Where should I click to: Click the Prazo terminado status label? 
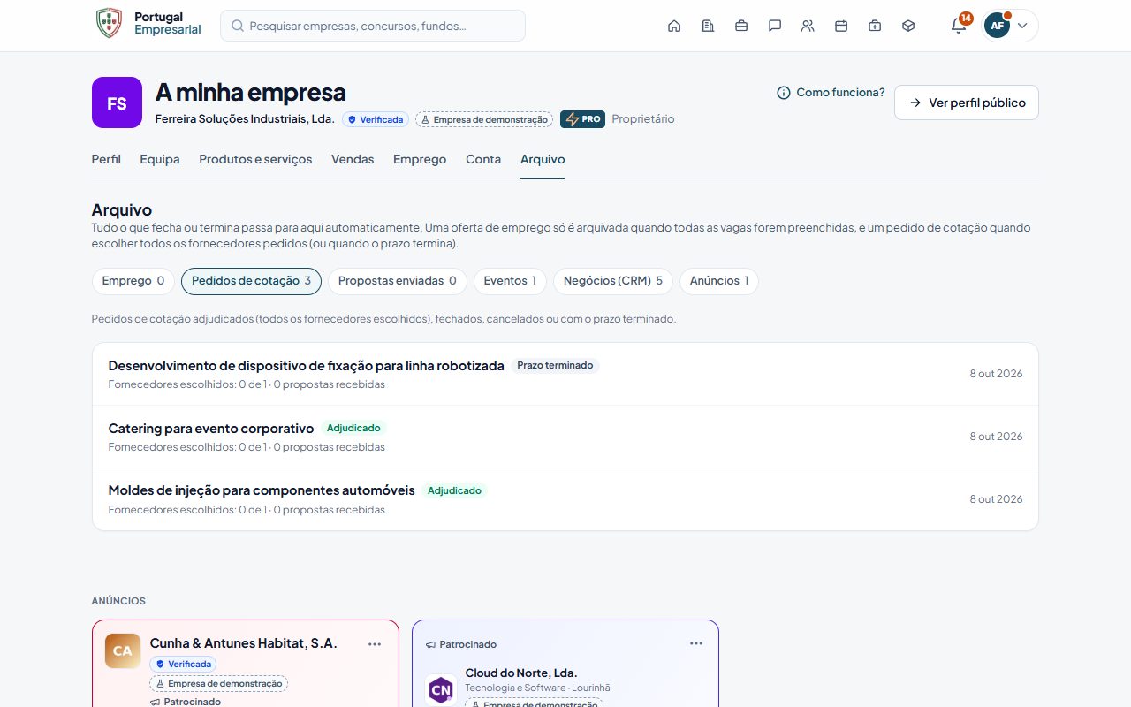tap(555, 365)
